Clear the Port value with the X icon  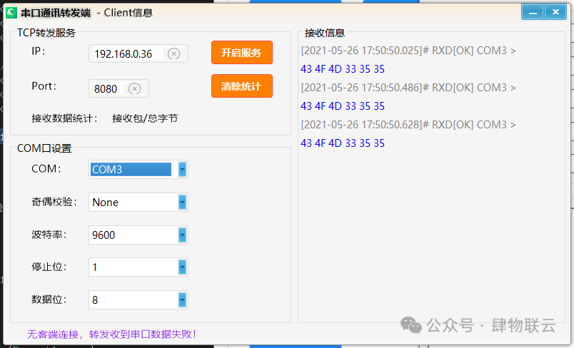point(134,88)
